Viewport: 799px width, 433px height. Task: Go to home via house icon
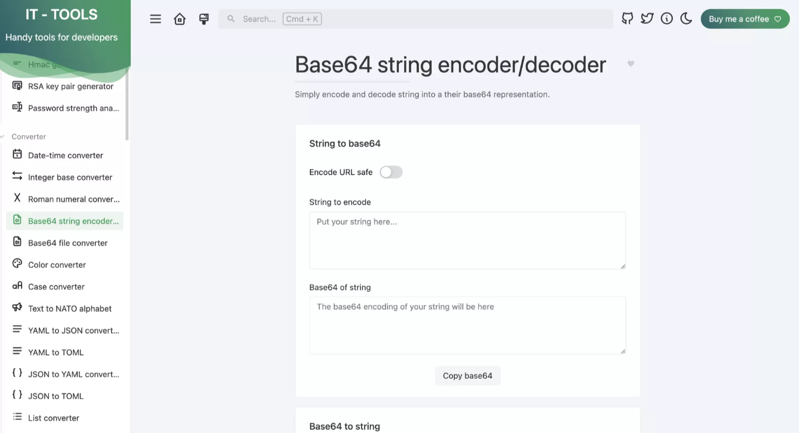(180, 19)
